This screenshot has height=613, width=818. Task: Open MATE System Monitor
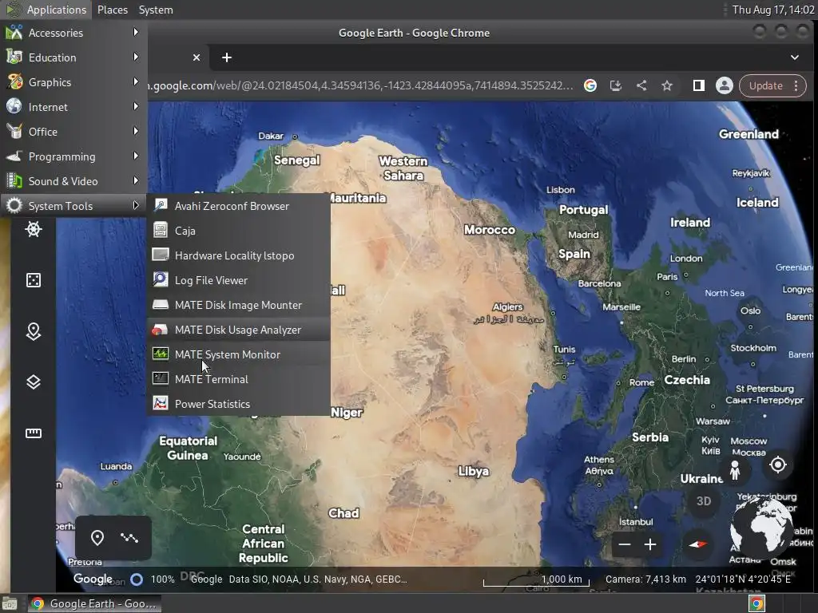(239, 354)
